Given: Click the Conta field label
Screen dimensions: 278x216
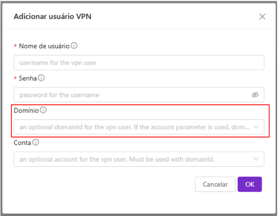Looking at the screenshot, I should (x=23, y=143).
